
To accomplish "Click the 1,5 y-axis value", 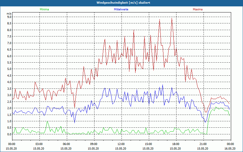I will (x=10, y=115).
